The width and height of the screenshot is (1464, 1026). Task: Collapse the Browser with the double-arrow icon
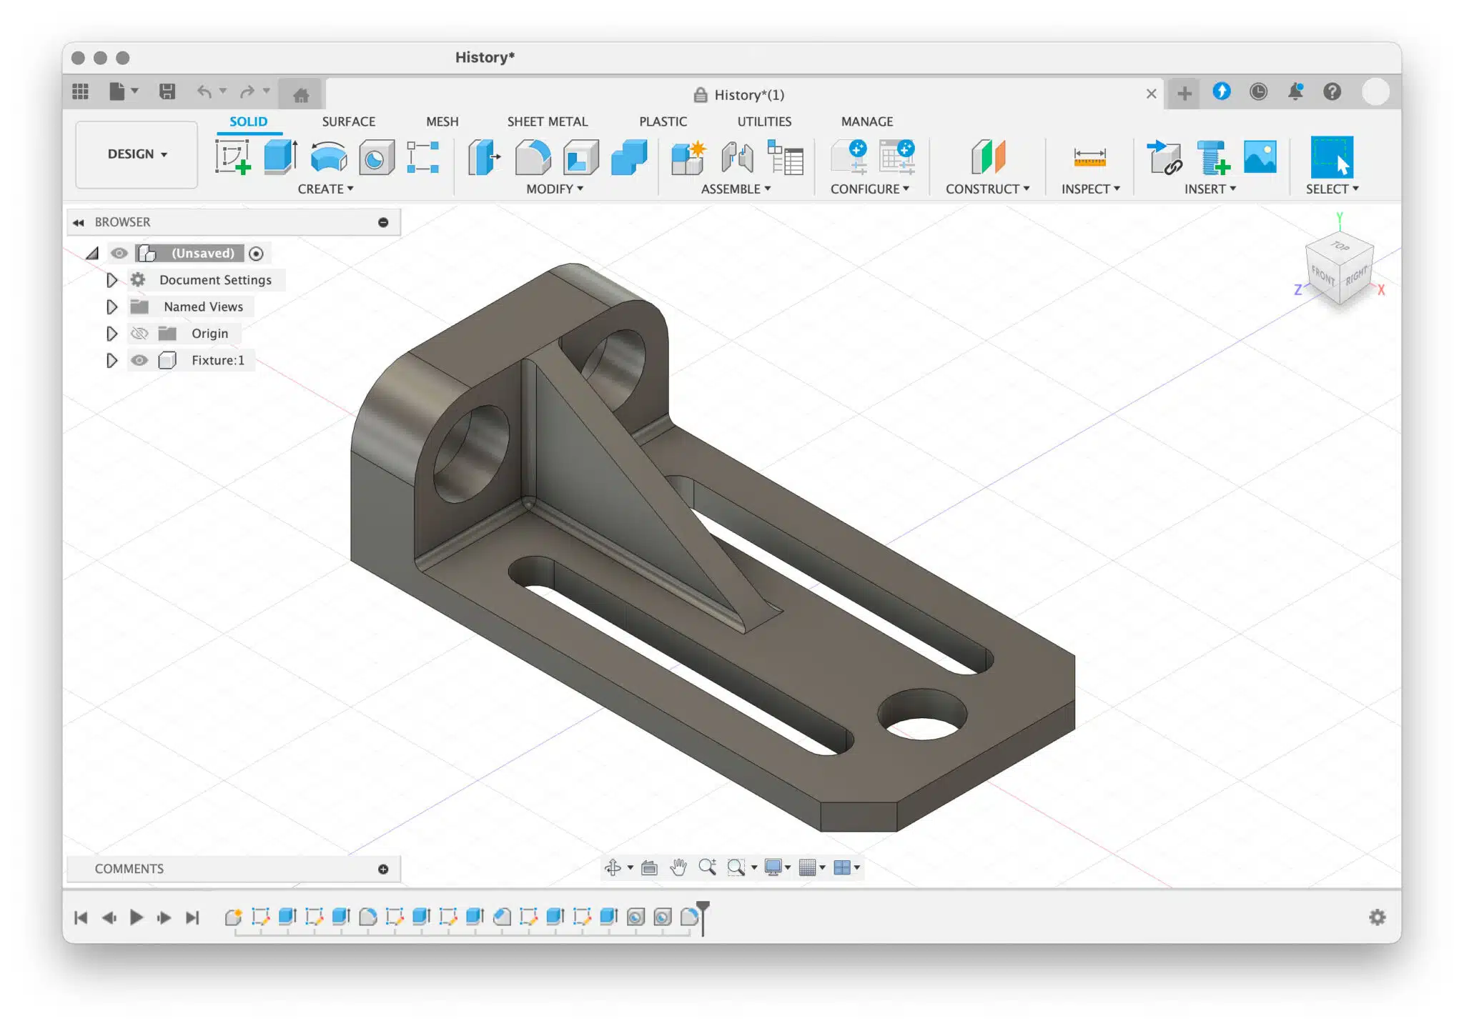tap(79, 222)
